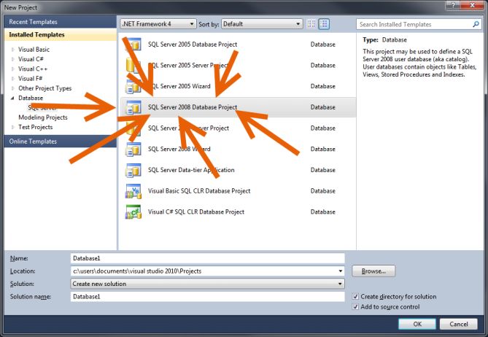488x337 pixels.
Task: Switch to medium icons list view
Action: point(324,24)
